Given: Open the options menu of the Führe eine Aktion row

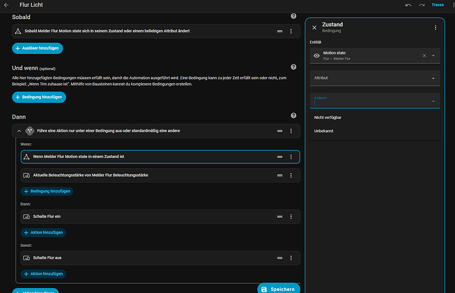Looking at the screenshot, I should pyautogui.click(x=291, y=131).
